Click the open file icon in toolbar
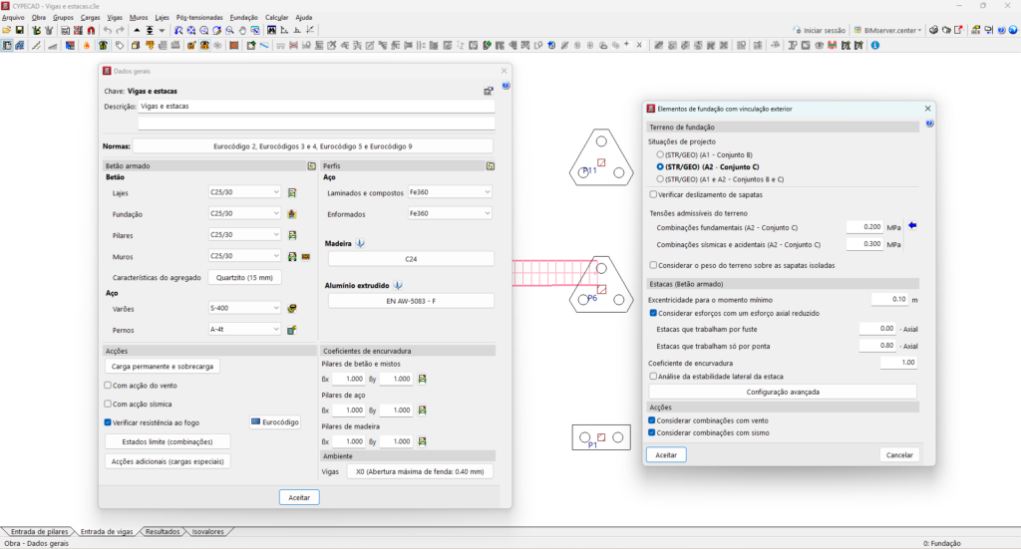Image resolution: width=1021 pixels, height=549 pixels. coord(7,31)
